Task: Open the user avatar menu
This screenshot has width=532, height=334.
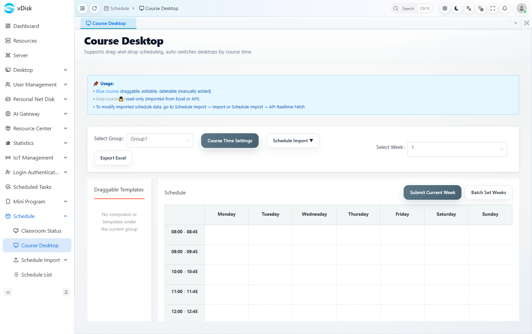Action: 521,8
